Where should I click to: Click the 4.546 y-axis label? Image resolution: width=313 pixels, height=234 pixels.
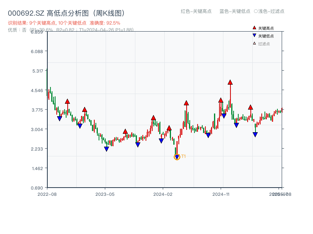pos(37,90)
